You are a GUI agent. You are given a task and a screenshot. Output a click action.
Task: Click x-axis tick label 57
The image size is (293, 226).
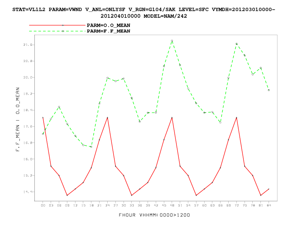(x=196, y=205)
